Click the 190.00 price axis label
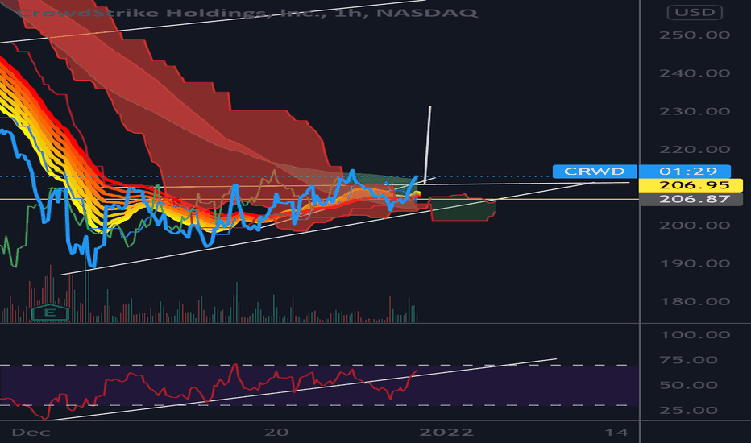 coord(695,263)
